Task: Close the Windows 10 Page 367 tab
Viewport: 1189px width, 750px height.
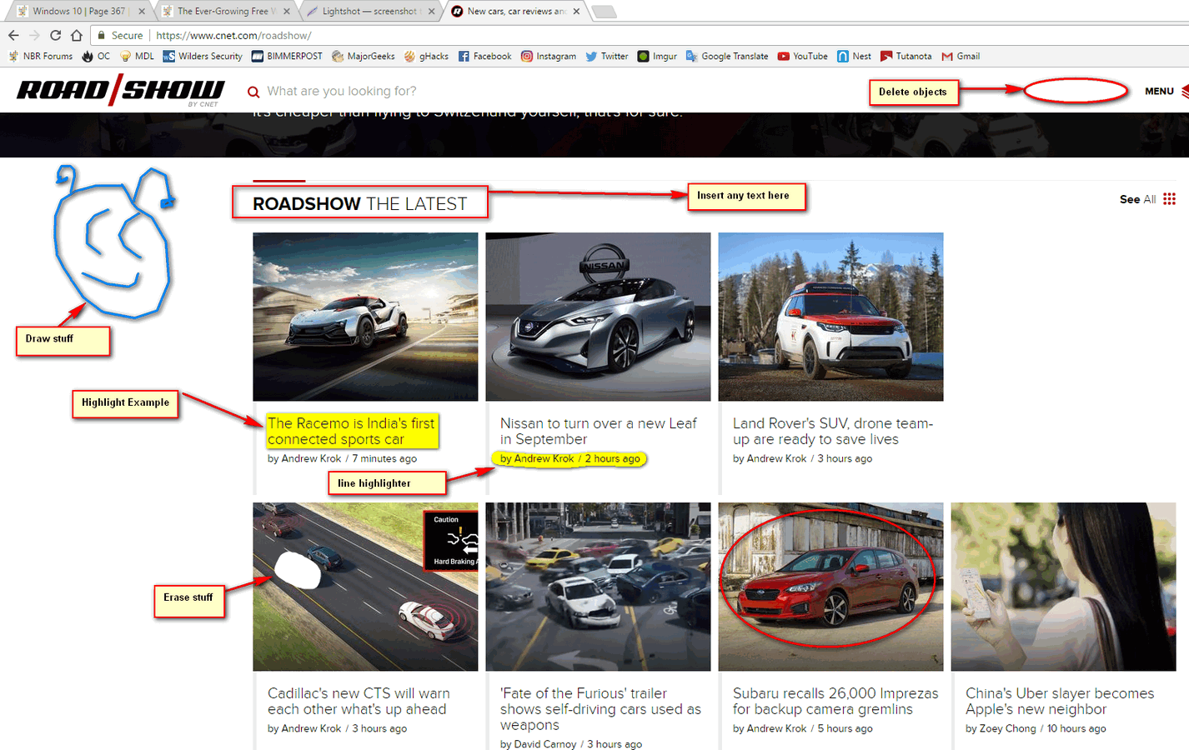Action: pos(142,12)
